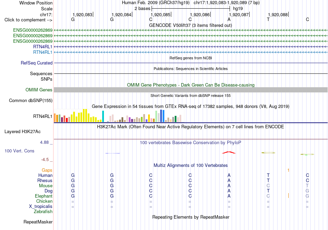Click the light blue RTN4RL1 gene label

point(43,52)
